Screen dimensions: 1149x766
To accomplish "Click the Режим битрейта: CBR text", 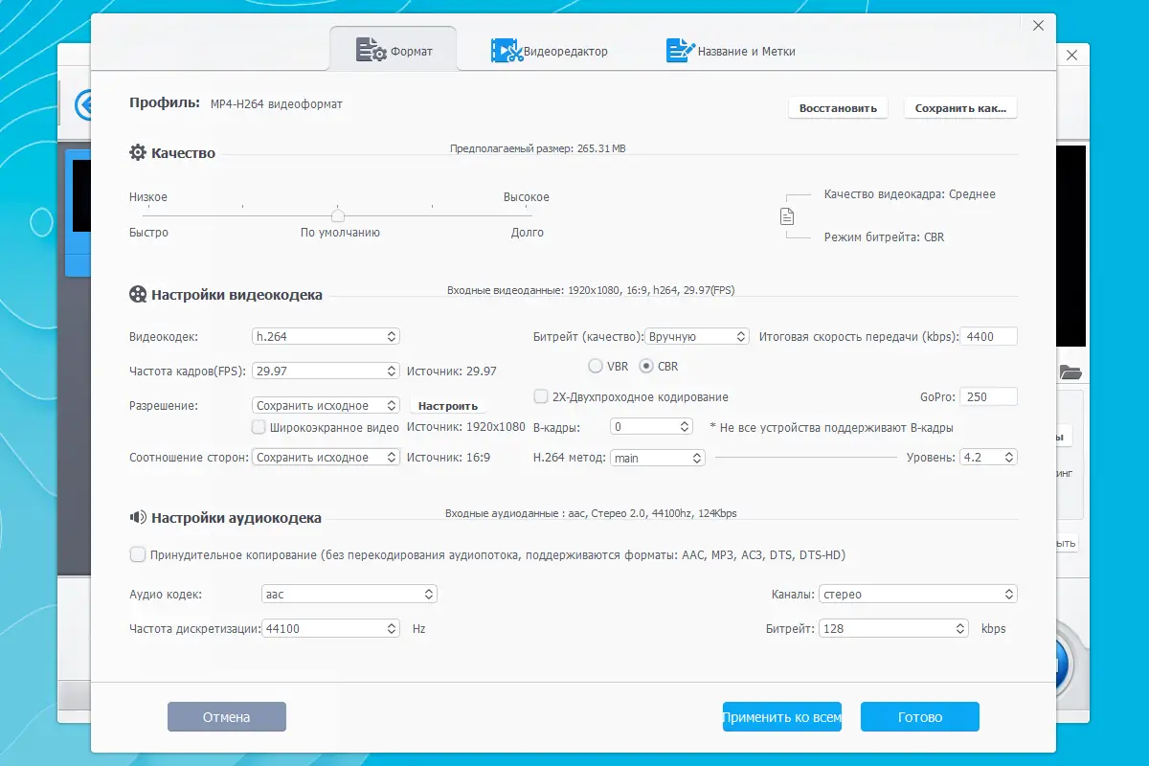I will pyautogui.click(x=884, y=237).
